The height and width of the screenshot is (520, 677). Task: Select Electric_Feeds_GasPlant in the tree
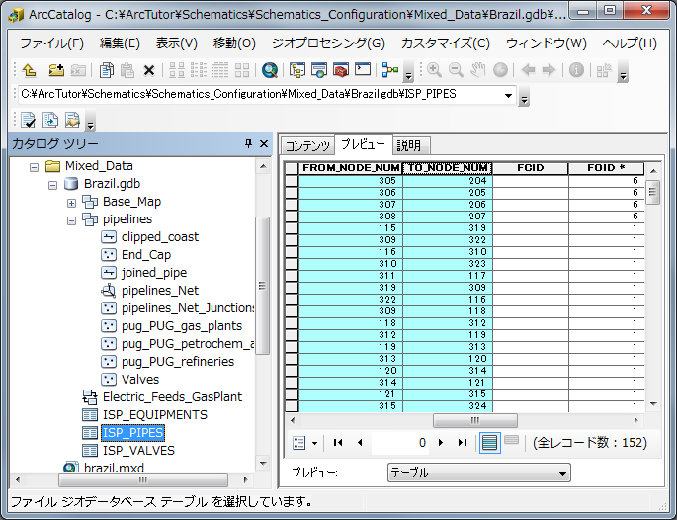[172, 396]
